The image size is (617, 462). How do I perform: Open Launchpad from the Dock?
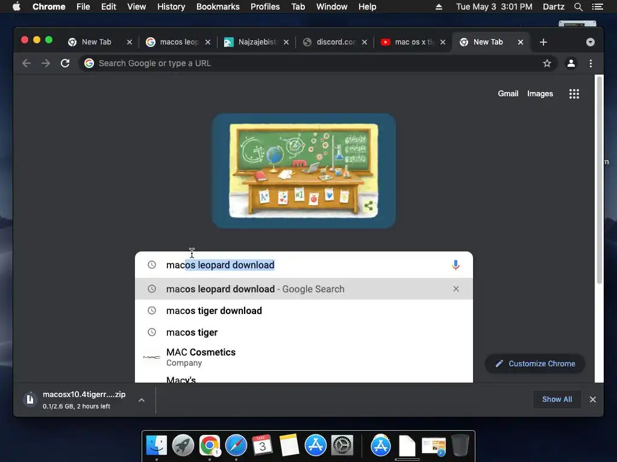coord(183,446)
